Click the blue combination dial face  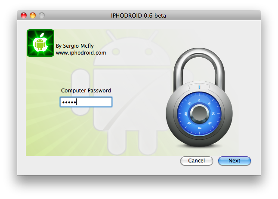(199, 113)
